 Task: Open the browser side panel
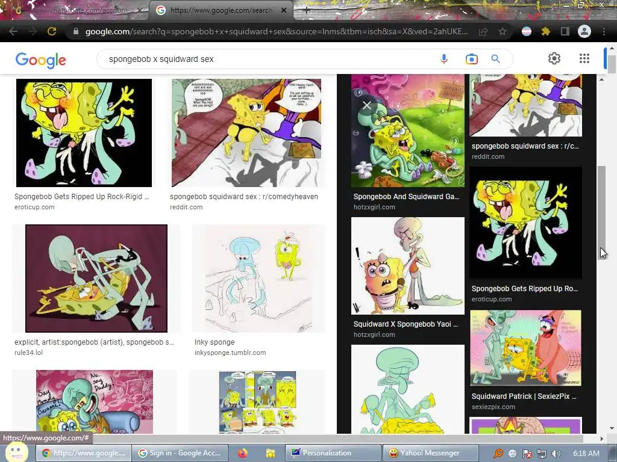(x=565, y=31)
